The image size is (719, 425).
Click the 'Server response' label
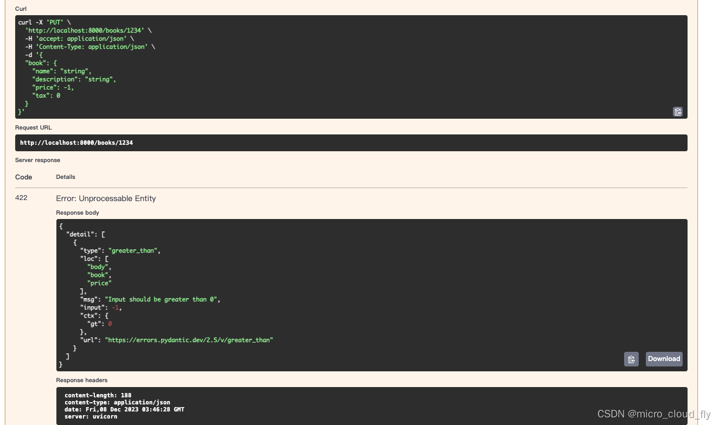tap(37, 160)
